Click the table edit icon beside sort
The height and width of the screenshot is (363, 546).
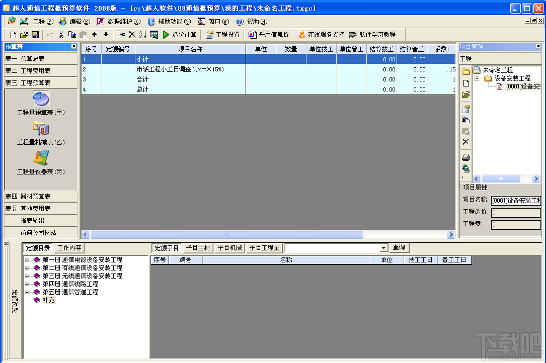click(154, 35)
